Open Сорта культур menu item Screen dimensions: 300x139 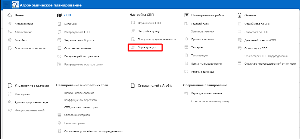pos(146,48)
